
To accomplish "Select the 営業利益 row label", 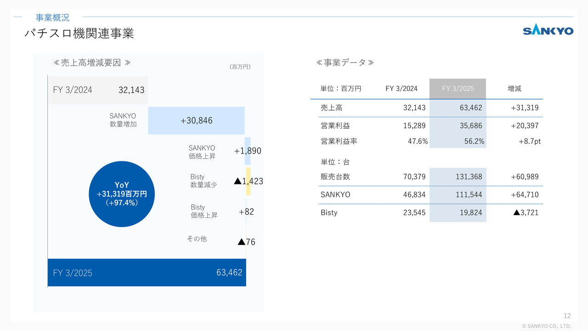I will [335, 126].
